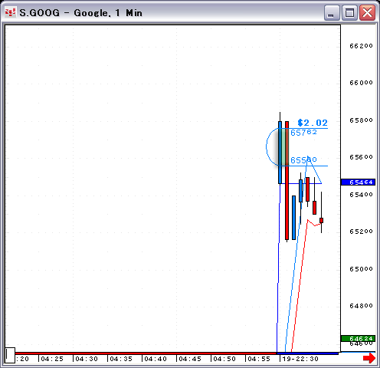Click the 65762 upper level label
This screenshot has width=380, height=368.
pyautogui.click(x=303, y=133)
